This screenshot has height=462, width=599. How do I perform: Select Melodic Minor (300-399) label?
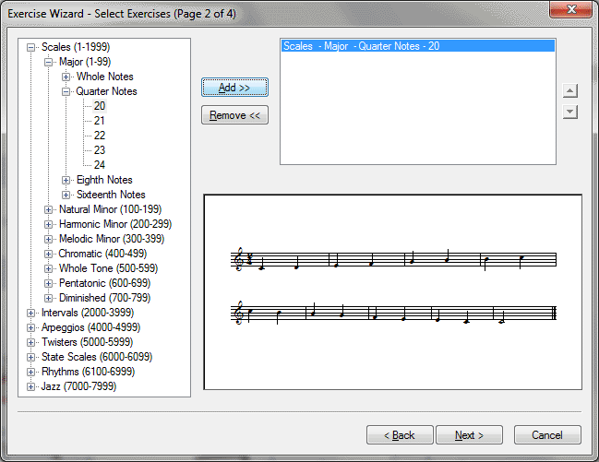point(112,239)
